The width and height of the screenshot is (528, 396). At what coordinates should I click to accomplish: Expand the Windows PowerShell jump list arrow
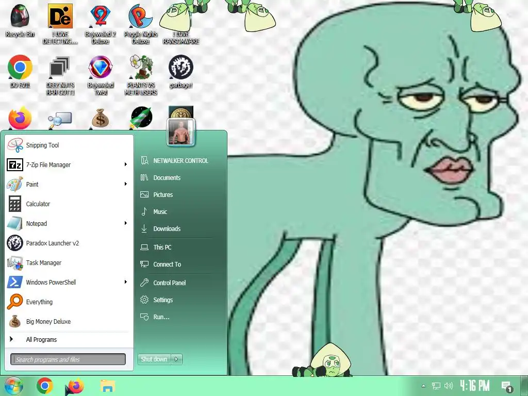click(126, 282)
